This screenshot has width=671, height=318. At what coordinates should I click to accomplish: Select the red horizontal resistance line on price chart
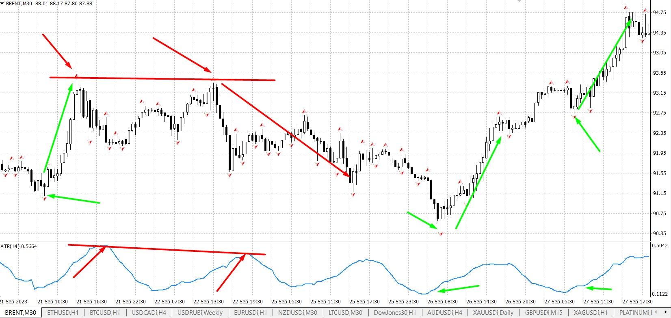(162, 78)
